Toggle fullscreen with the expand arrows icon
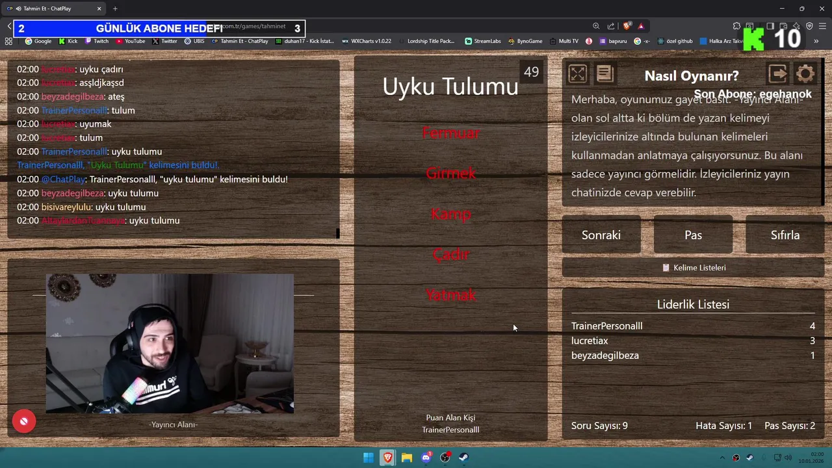832x468 pixels. [x=577, y=73]
